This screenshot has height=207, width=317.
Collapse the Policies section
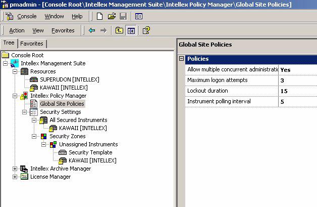182,59
